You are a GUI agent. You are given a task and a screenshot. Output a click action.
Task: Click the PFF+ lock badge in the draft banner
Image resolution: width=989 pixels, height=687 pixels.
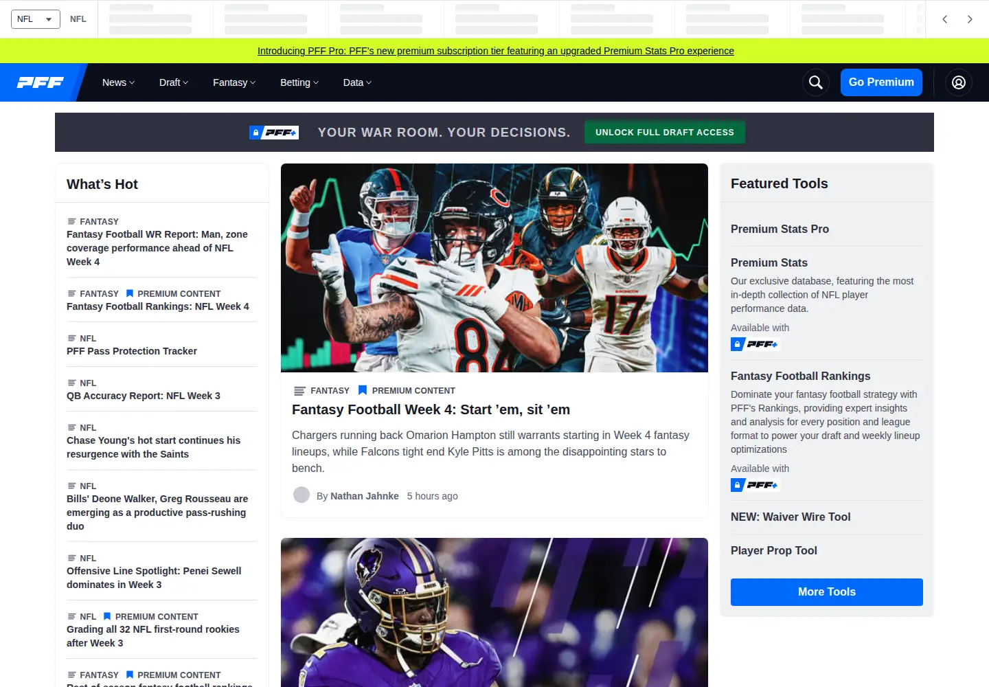274,133
